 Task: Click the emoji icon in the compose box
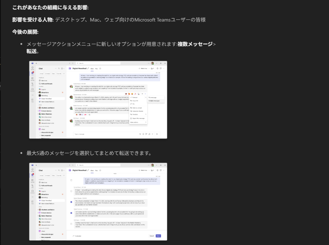click(143, 134)
